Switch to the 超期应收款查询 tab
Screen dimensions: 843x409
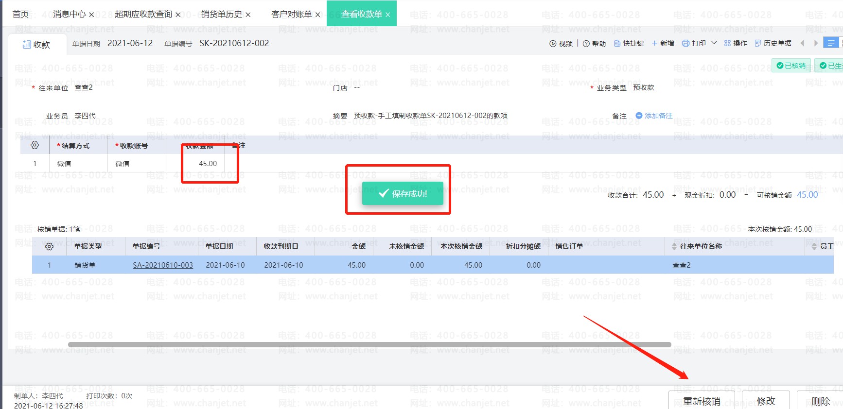(x=143, y=14)
